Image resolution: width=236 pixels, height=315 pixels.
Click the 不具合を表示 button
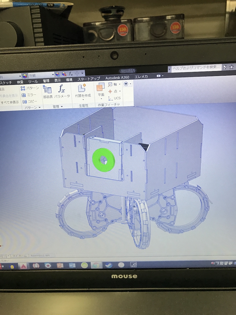(9, 96)
